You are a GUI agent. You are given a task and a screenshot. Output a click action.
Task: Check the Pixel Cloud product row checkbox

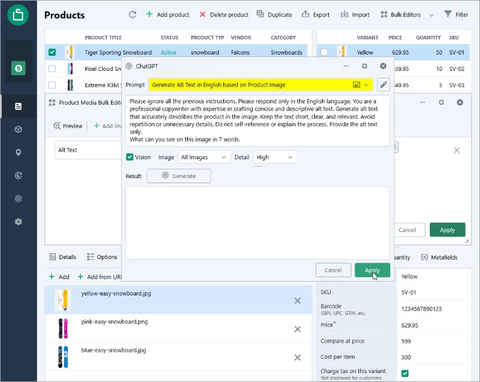[x=52, y=68]
